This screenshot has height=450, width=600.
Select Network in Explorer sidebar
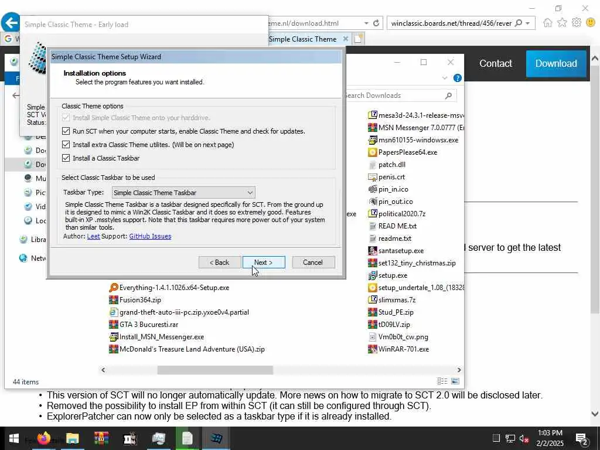33,258
